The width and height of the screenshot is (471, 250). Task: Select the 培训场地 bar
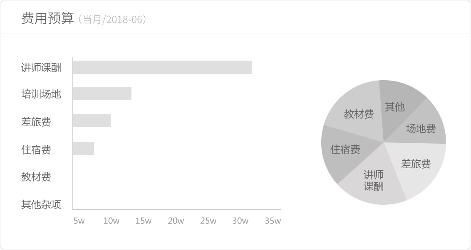(x=102, y=93)
